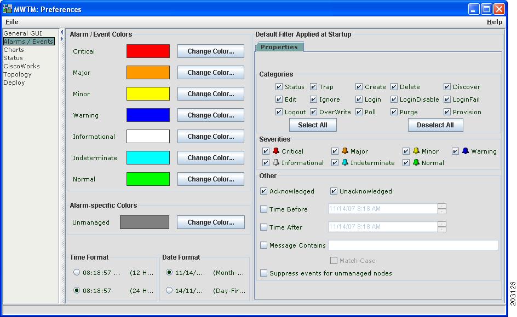Click the white Informational color swatch
The image size is (517, 317).
pos(148,136)
